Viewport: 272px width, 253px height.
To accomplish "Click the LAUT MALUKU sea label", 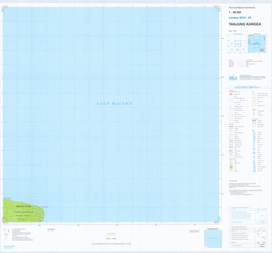I will coord(114,103).
